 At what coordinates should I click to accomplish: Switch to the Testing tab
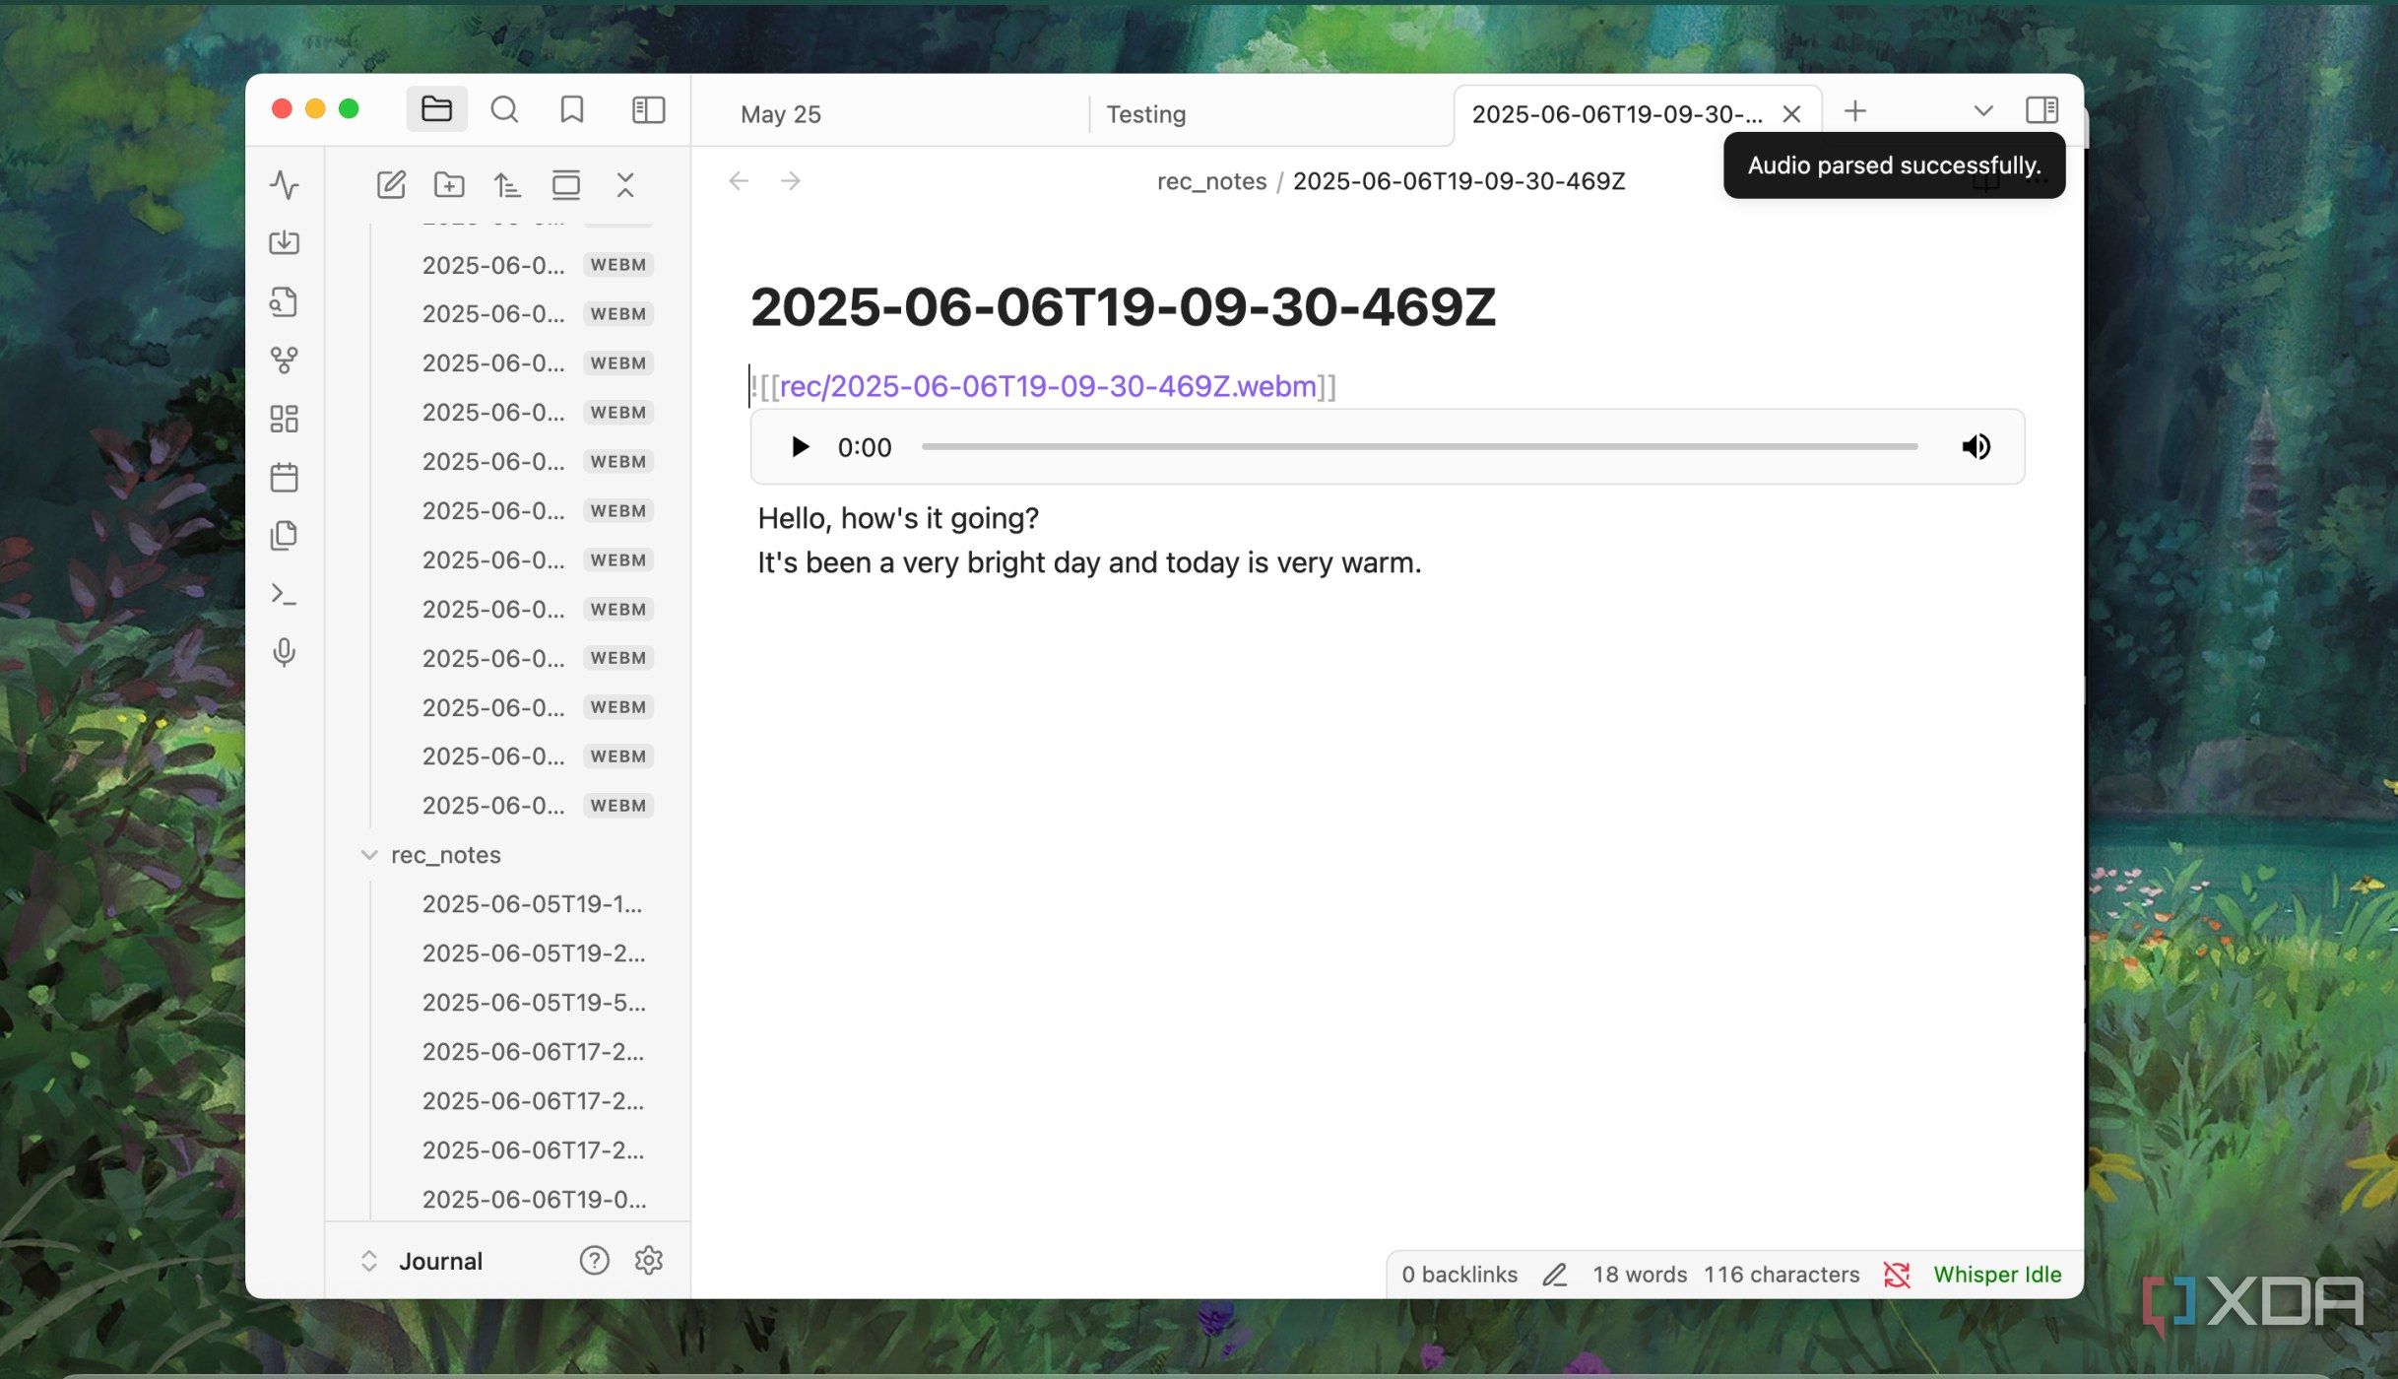click(1146, 114)
